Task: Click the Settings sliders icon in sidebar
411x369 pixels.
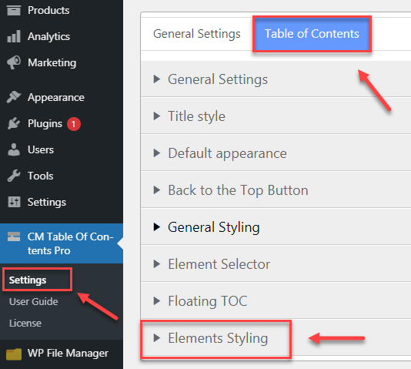Action: [14, 202]
